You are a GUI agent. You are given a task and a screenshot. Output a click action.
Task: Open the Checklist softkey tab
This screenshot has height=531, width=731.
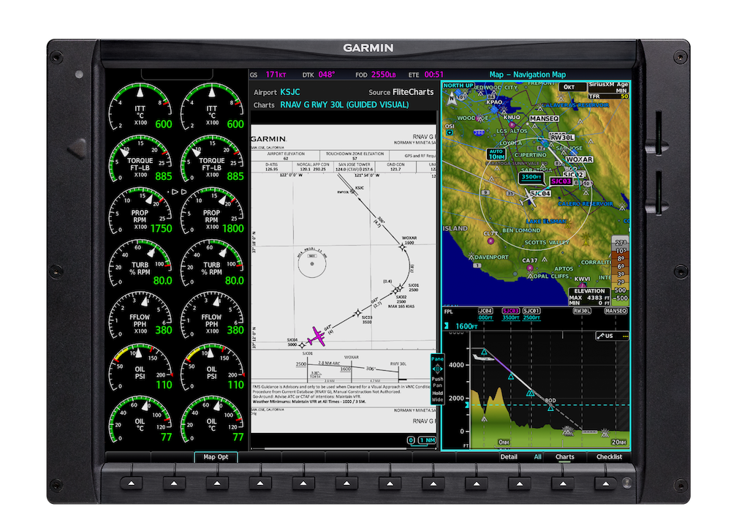click(608, 457)
